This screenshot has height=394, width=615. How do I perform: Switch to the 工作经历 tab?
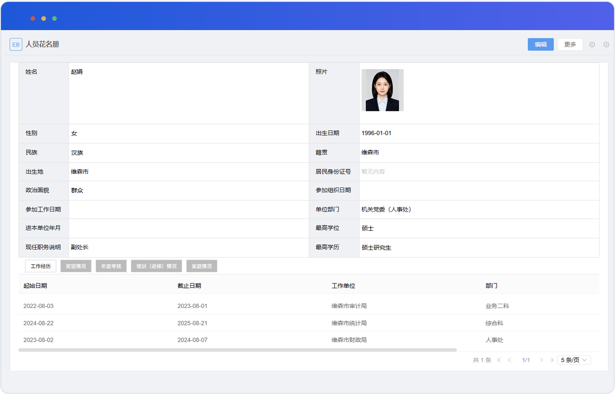(40, 266)
